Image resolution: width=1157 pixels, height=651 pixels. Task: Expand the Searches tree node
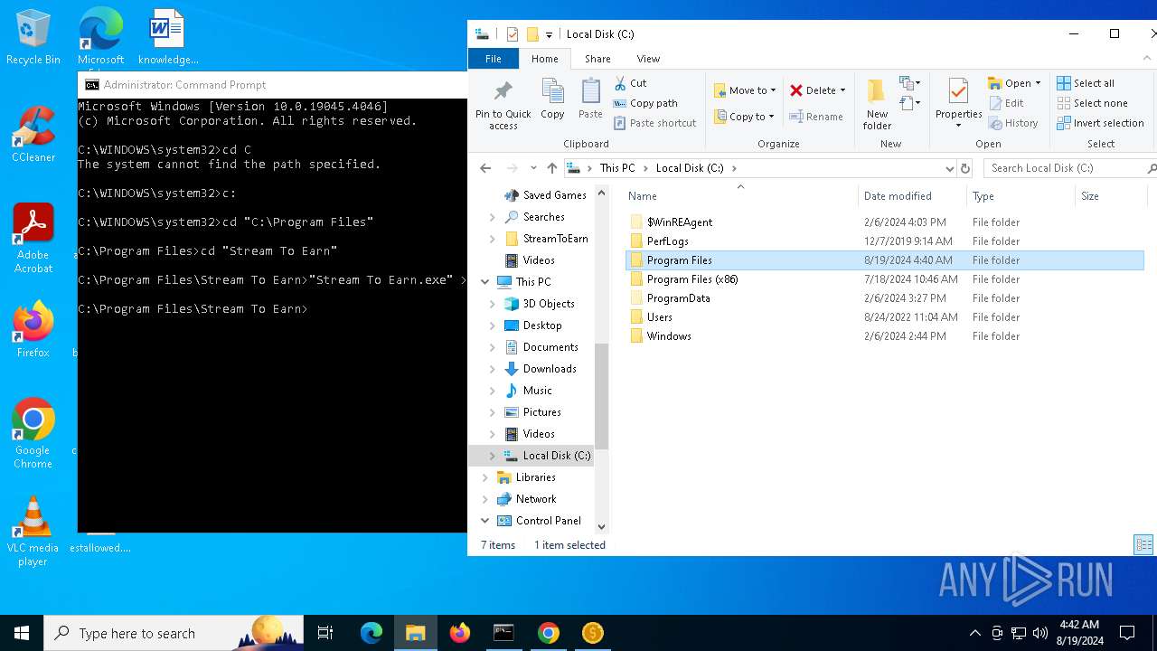pyautogui.click(x=493, y=217)
